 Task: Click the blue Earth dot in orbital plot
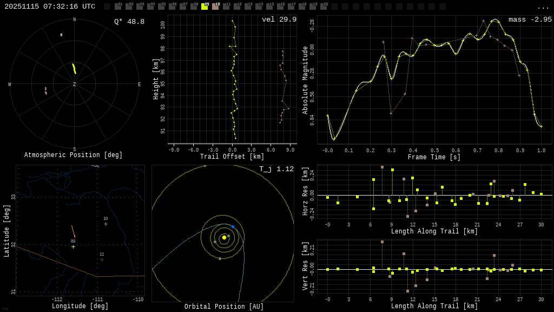click(233, 227)
